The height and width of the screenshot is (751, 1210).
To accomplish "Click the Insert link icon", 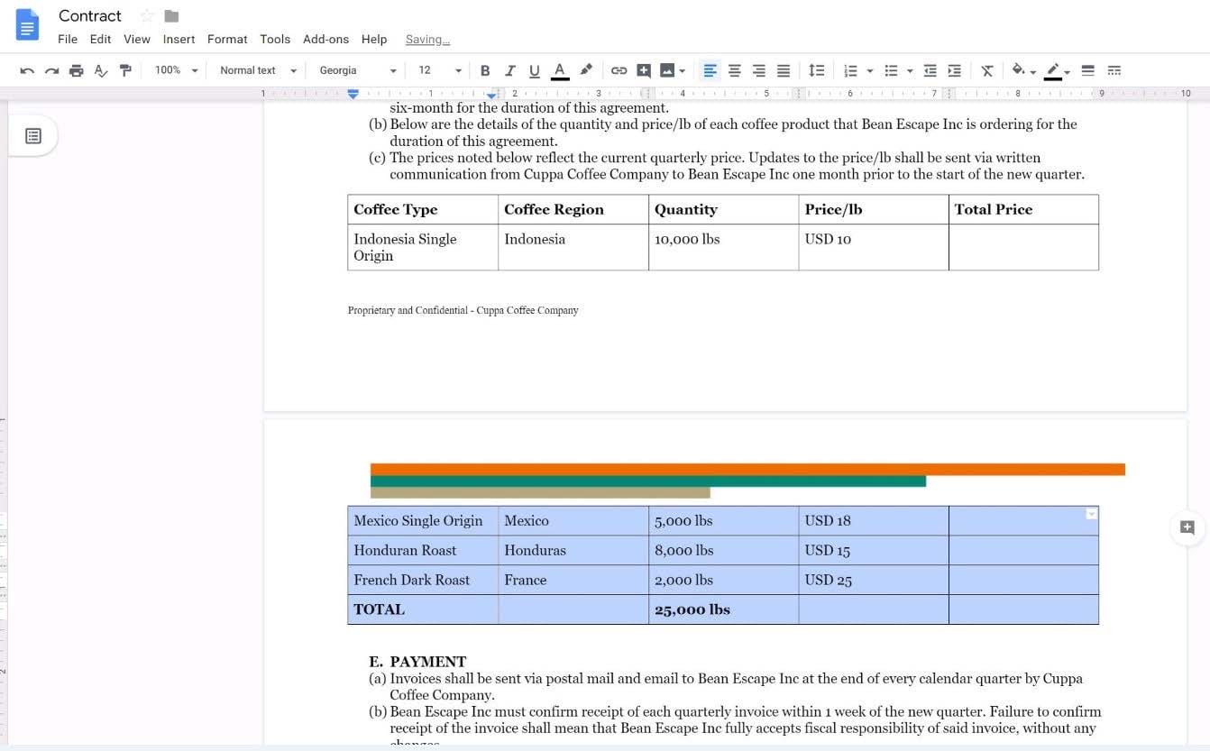I will (x=619, y=70).
